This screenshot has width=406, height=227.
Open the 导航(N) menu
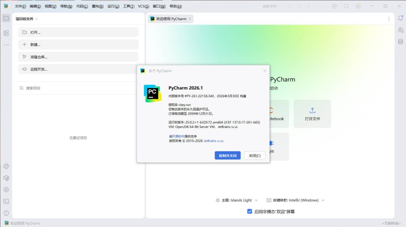[66, 6]
